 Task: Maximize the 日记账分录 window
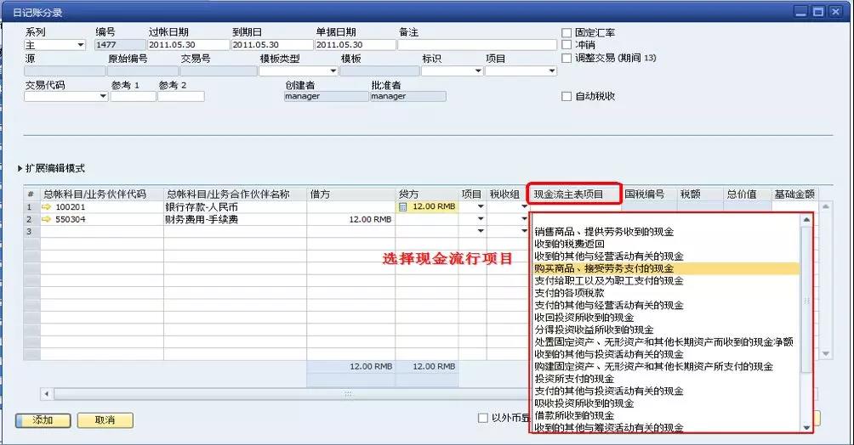[x=818, y=12]
